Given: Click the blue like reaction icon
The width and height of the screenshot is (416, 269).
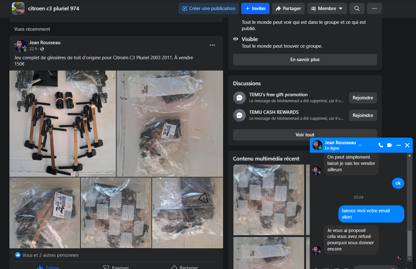Looking at the screenshot, I should point(18,255).
